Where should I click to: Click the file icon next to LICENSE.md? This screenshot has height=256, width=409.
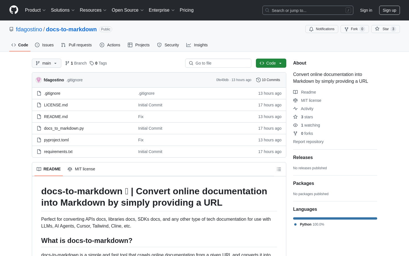coord(39,105)
